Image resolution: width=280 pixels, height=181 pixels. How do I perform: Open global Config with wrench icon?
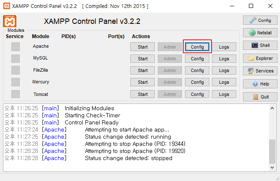point(260,20)
